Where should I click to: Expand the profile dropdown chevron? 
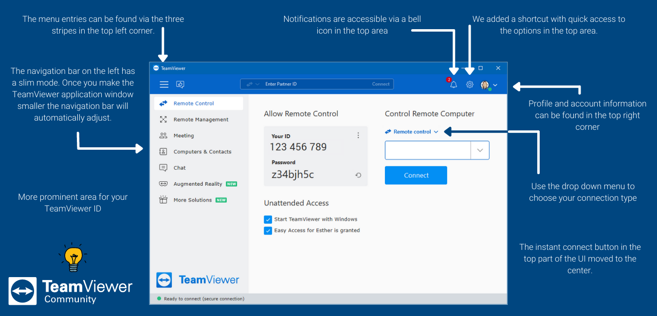click(495, 86)
